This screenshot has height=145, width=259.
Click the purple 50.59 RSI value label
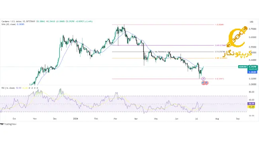pos(251,104)
